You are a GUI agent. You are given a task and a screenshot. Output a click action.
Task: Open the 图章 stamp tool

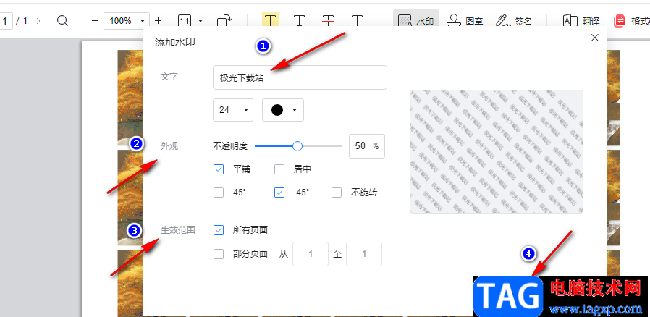466,21
